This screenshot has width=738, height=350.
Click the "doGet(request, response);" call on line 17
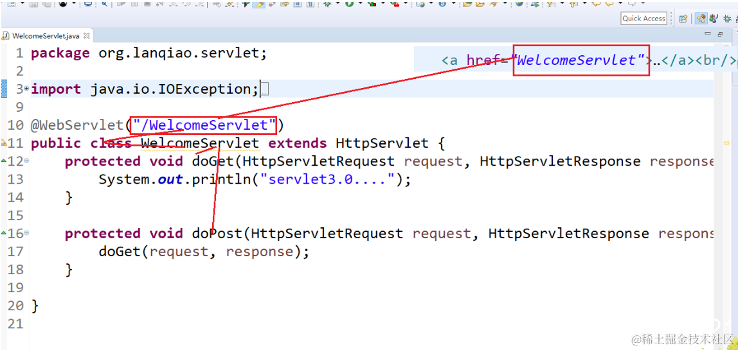coord(204,251)
